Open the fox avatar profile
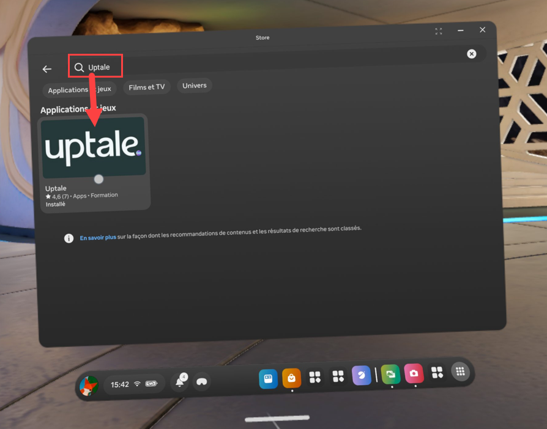 pos(89,386)
